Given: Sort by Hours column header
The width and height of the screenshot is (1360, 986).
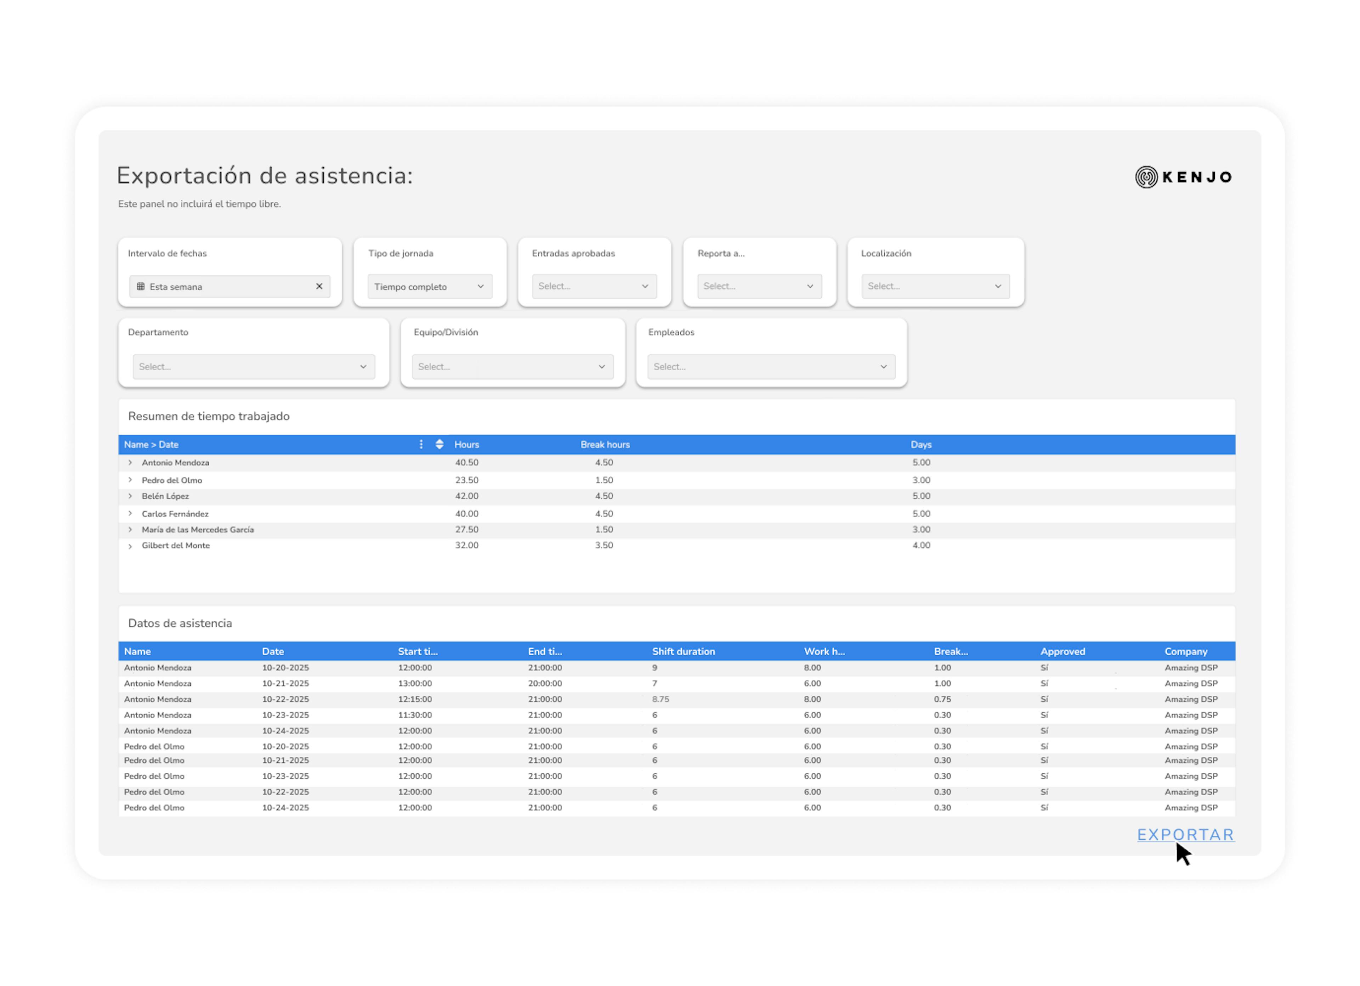Looking at the screenshot, I should coord(466,444).
